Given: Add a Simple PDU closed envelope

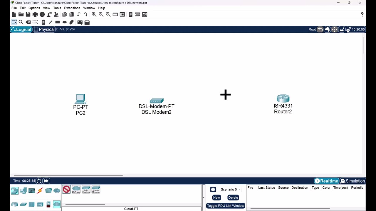Looking at the screenshot, I should [80, 22].
